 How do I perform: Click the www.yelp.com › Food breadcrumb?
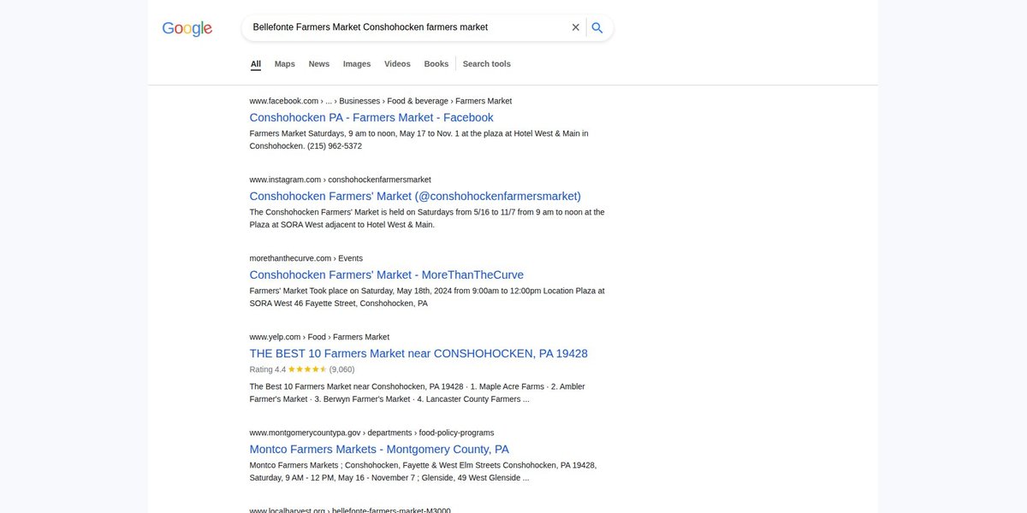319,337
